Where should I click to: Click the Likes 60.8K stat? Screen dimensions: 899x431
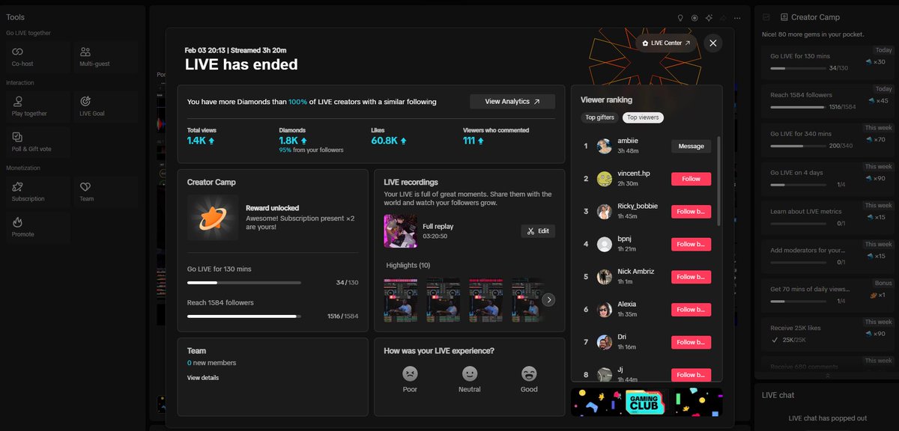click(x=390, y=135)
